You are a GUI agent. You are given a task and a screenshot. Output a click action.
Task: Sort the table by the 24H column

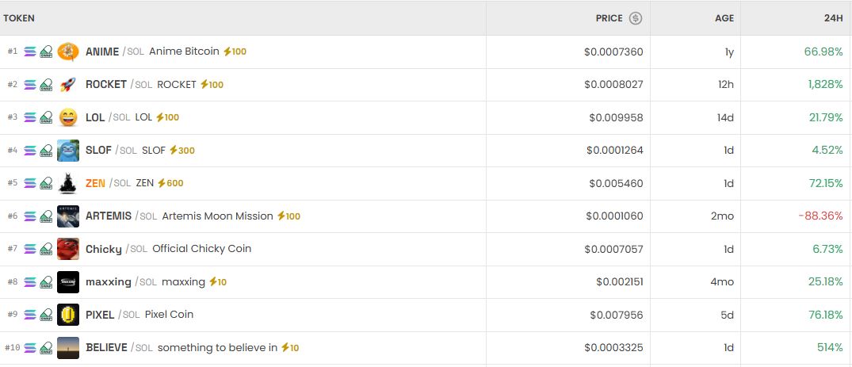[x=832, y=18]
